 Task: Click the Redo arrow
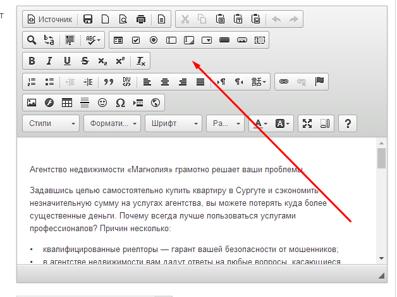[294, 19]
